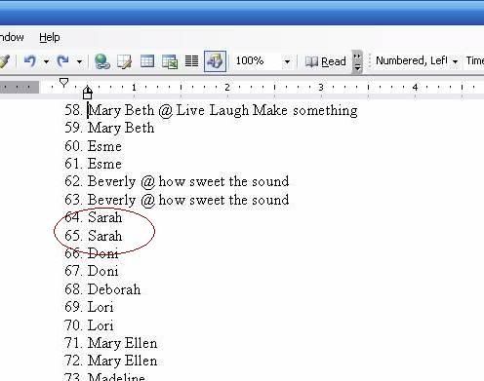This screenshot has height=381, width=484.
Task: Toggle the Drawing toolbar button
Action: click(215, 61)
